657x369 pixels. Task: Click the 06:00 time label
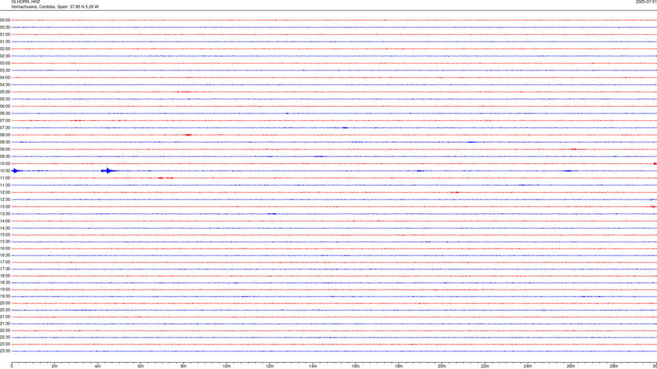click(5, 107)
